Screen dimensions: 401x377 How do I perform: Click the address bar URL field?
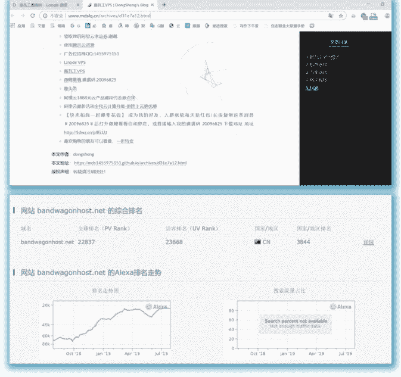tap(179, 15)
